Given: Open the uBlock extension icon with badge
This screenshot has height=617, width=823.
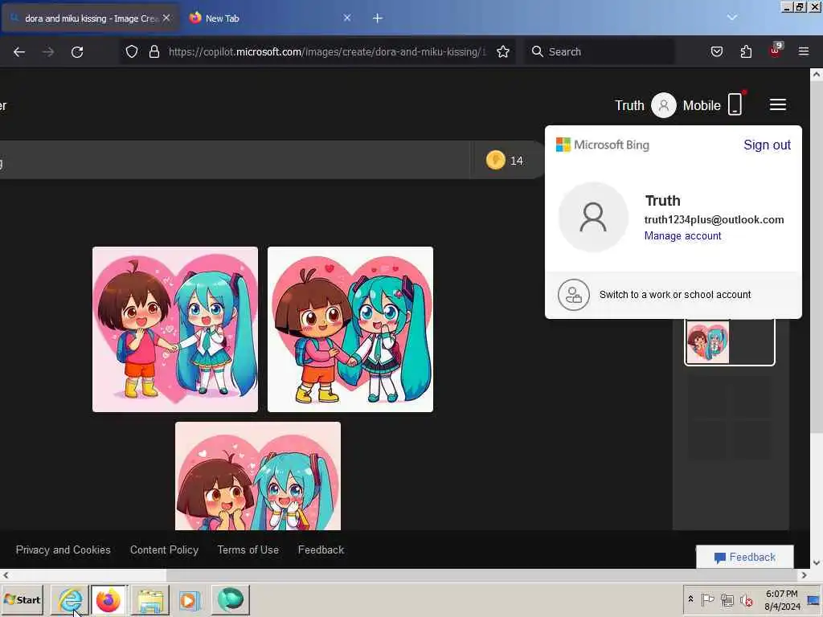Looking at the screenshot, I should (776, 51).
